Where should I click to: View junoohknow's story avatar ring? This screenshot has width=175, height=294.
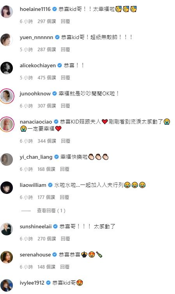tap(7, 96)
